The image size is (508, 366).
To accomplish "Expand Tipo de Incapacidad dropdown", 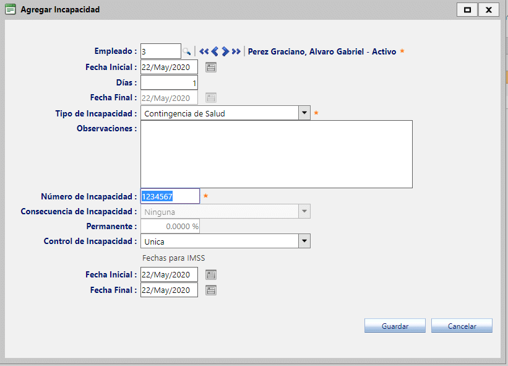I will (x=304, y=113).
